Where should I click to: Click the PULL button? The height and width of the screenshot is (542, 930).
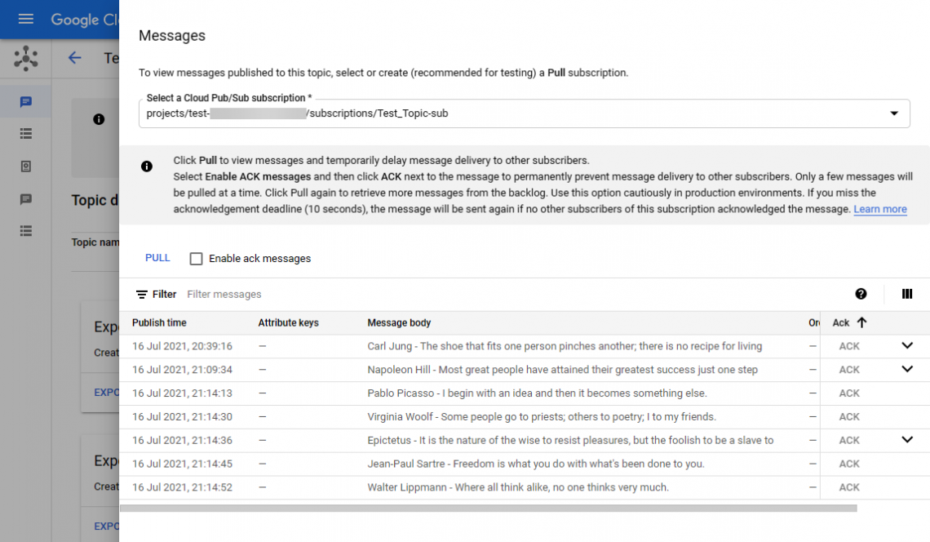coord(157,257)
